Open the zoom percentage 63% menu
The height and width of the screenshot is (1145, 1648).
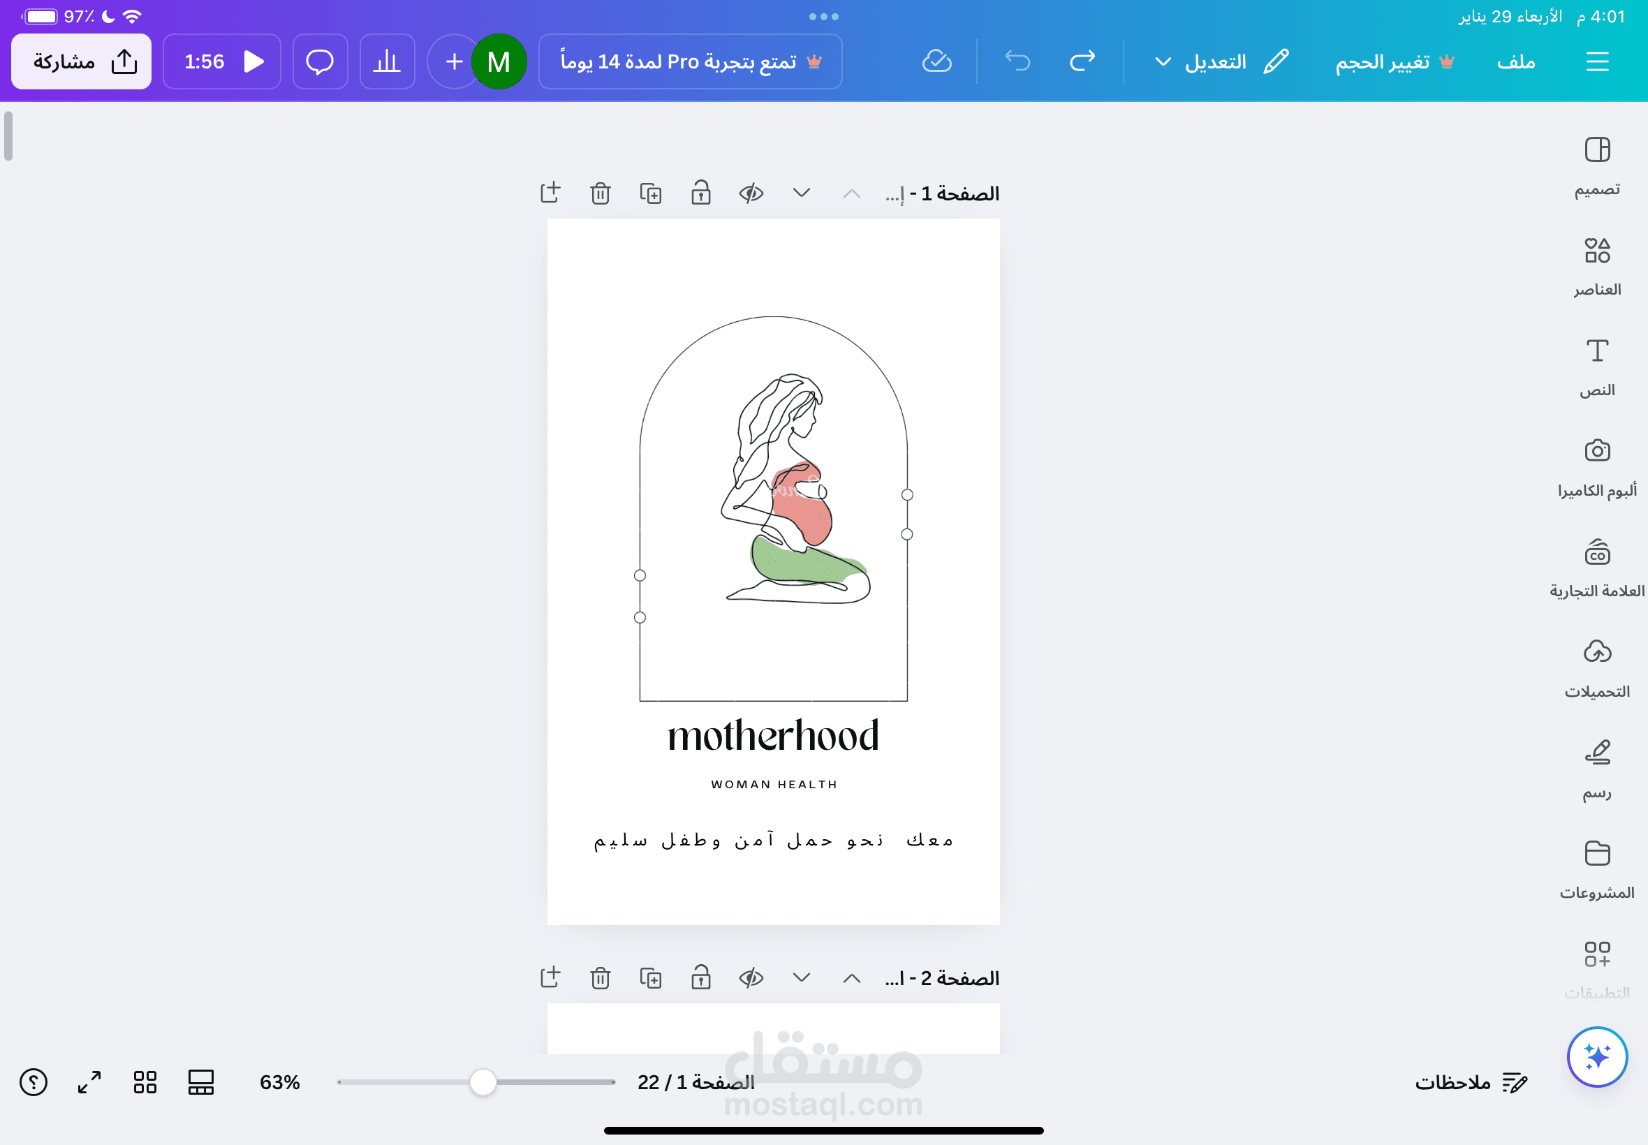point(280,1082)
